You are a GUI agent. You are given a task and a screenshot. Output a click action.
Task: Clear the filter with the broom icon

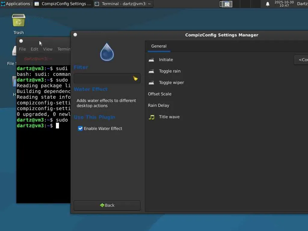135,79
